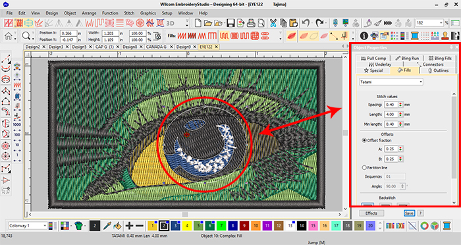The height and width of the screenshot is (245, 461).
Task: Click the Min length input field
Action: tap(391, 124)
